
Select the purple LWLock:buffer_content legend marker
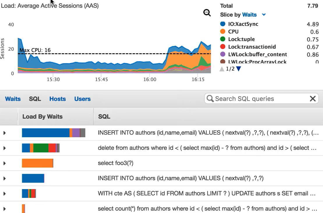click(x=223, y=54)
